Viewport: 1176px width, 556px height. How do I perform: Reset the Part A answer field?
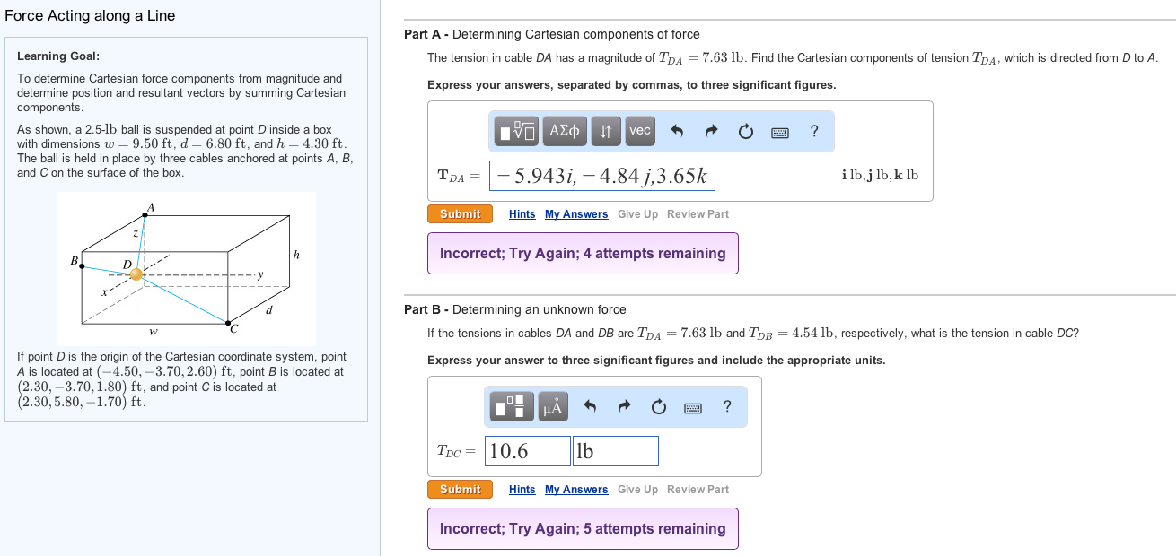744,131
